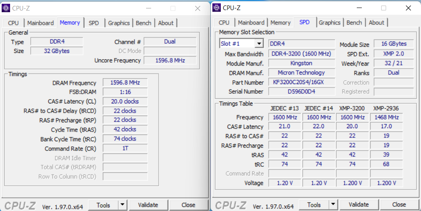Click Tools button in right SPD window
This screenshot has width=421, height=211.
pyautogui.click(x=314, y=205)
